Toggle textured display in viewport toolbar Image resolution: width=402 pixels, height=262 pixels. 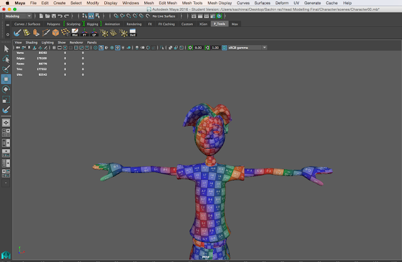[117, 48]
